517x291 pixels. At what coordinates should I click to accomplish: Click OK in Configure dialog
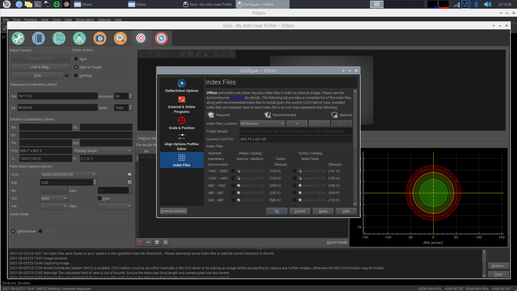(277, 211)
